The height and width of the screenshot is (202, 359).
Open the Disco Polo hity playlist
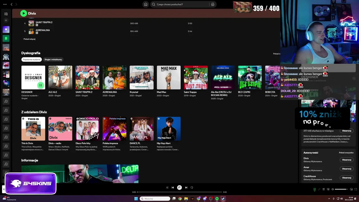click(x=87, y=128)
